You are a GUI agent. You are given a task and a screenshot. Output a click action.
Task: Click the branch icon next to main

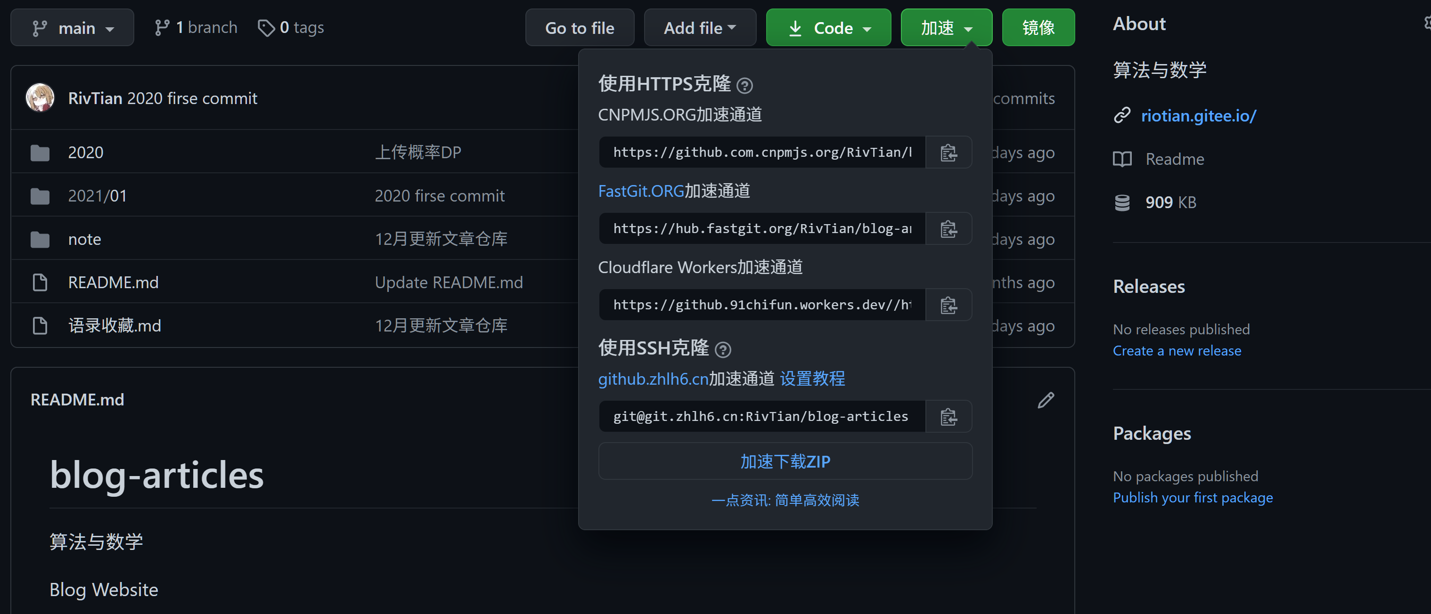tap(40, 28)
